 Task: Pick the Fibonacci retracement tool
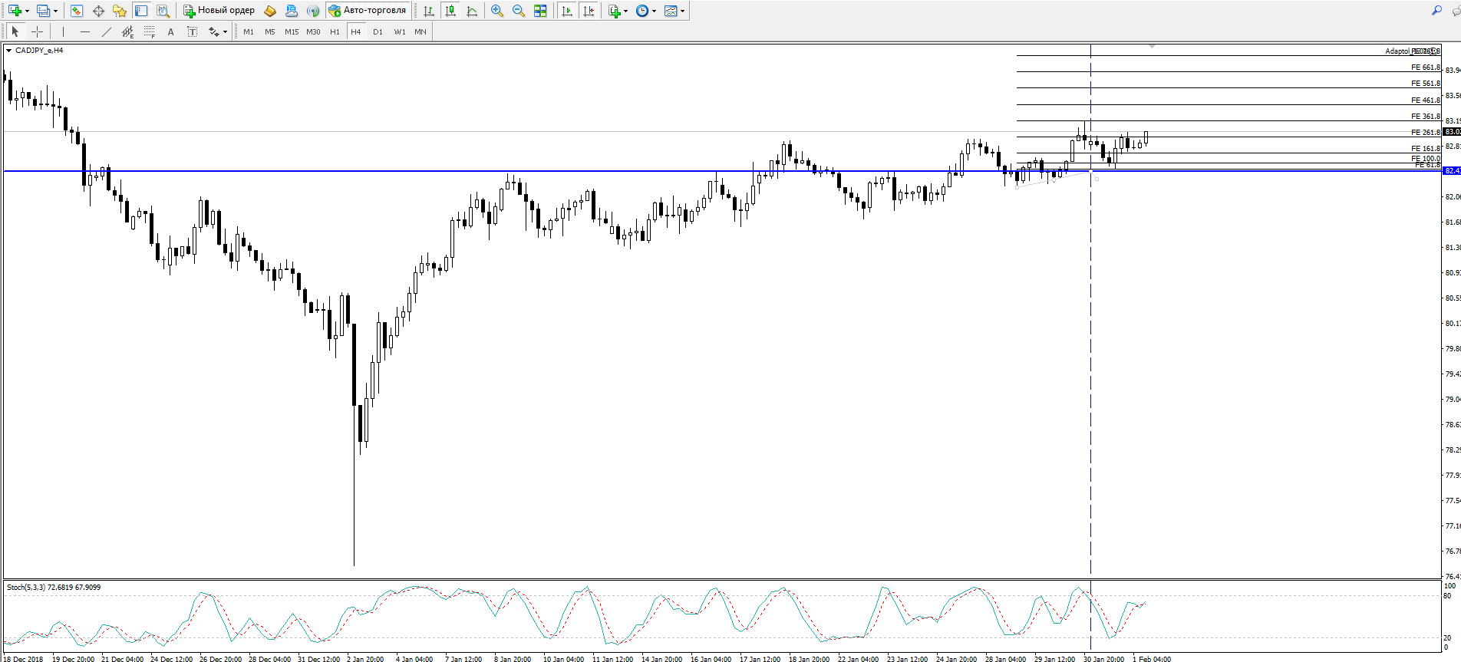(x=149, y=31)
